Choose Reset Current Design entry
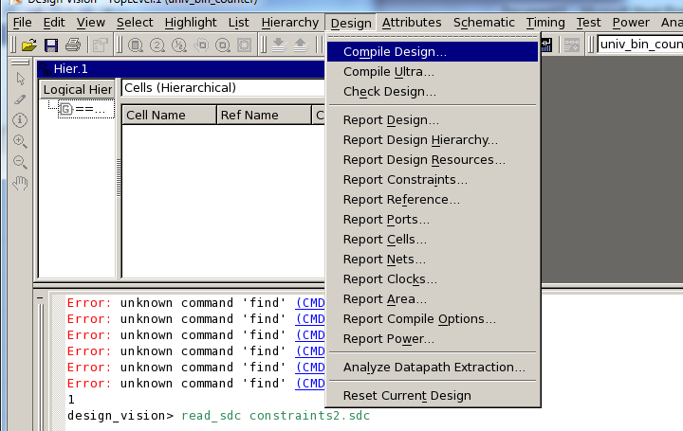 [433, 396]
